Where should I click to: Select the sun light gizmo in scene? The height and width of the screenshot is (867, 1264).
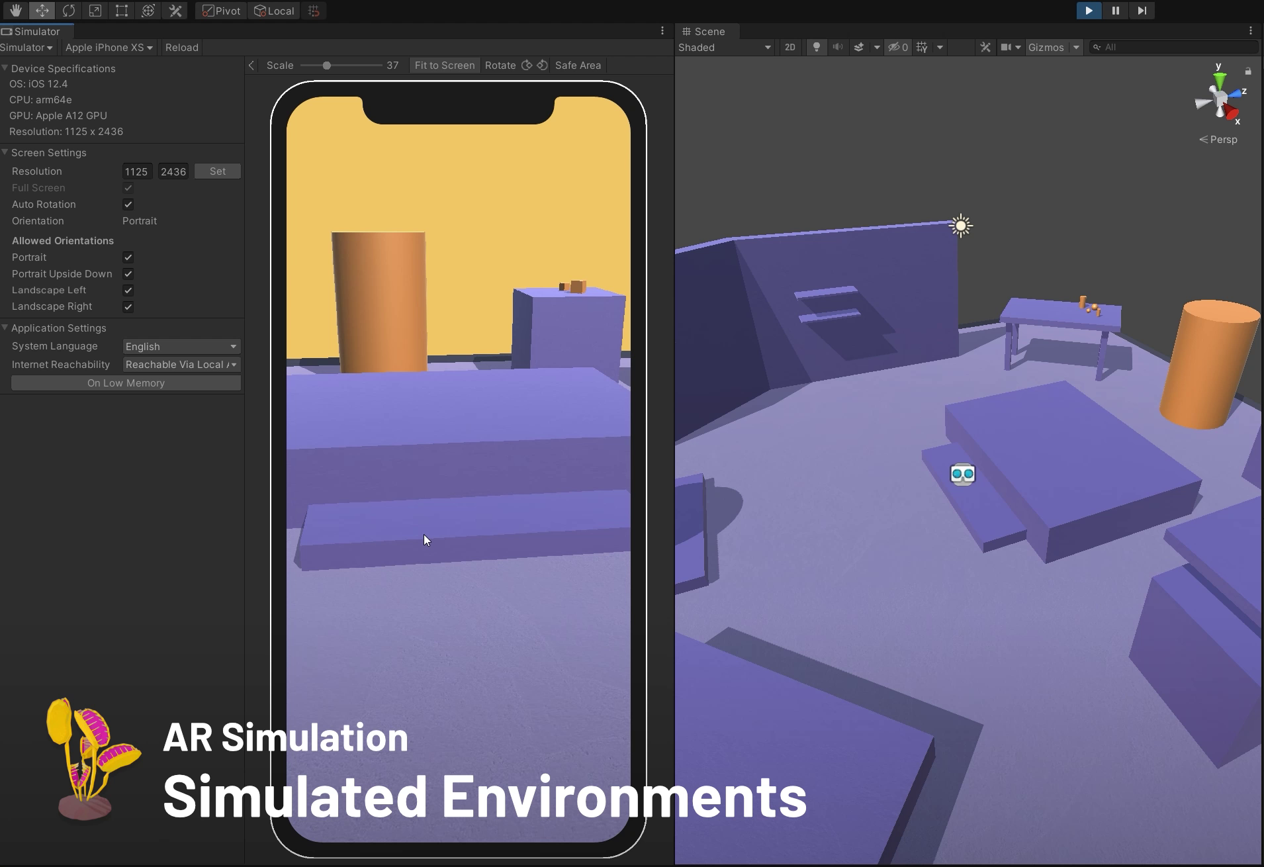pos(961,226)
